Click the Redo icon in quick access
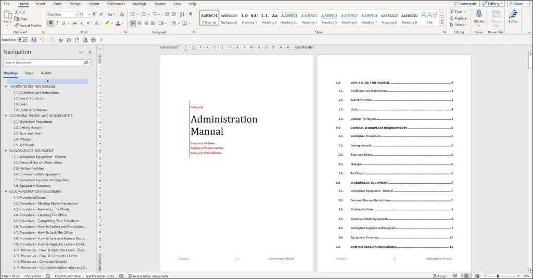Screen dimensions: 533x279 pyautogui.click(x=53, y=40)
